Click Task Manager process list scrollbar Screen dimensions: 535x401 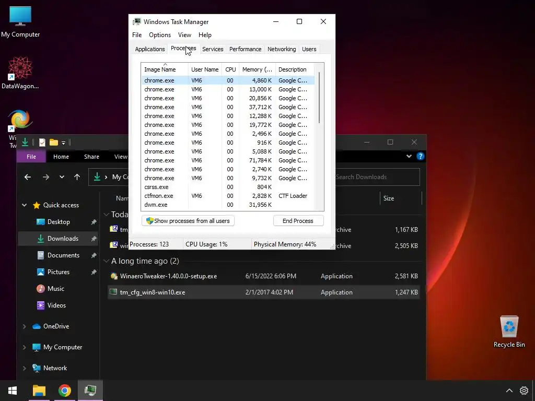click(x=319, y=98)
